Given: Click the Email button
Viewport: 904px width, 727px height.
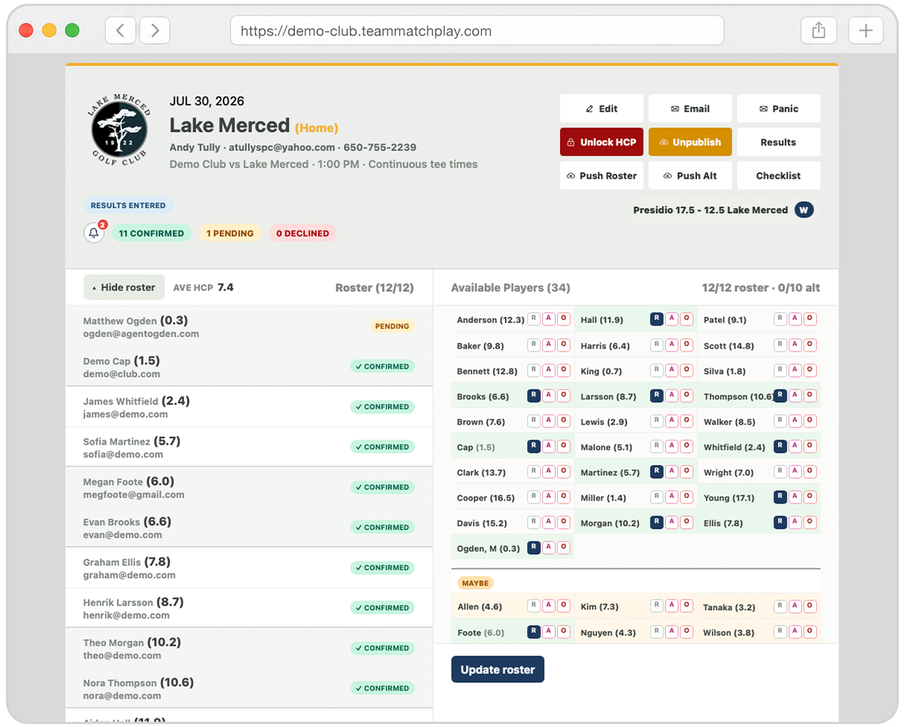Looking at the screenshot, I should [x=690, y=109].
